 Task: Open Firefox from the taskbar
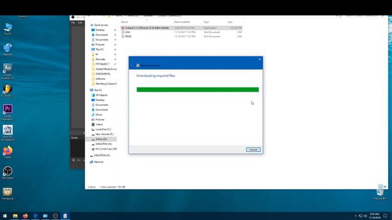(25, 216)
